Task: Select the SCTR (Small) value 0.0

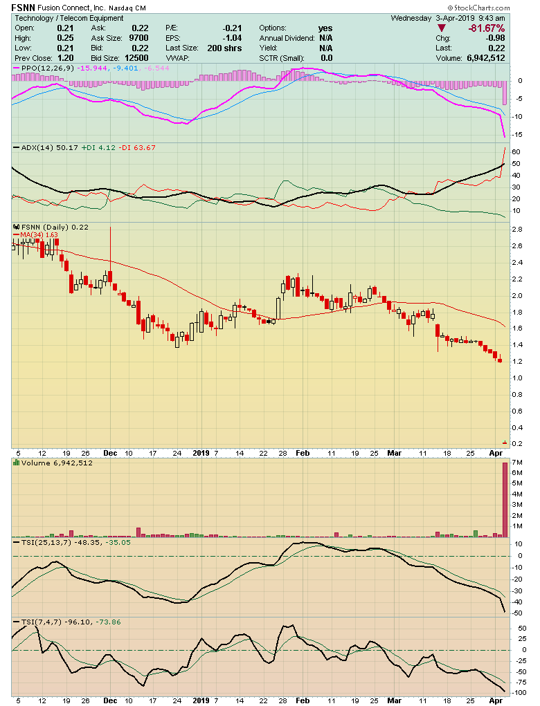Action: 327,58
